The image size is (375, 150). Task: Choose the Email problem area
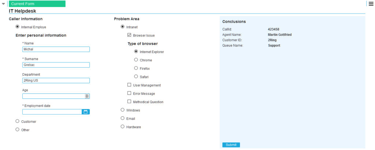click(123, 118)
